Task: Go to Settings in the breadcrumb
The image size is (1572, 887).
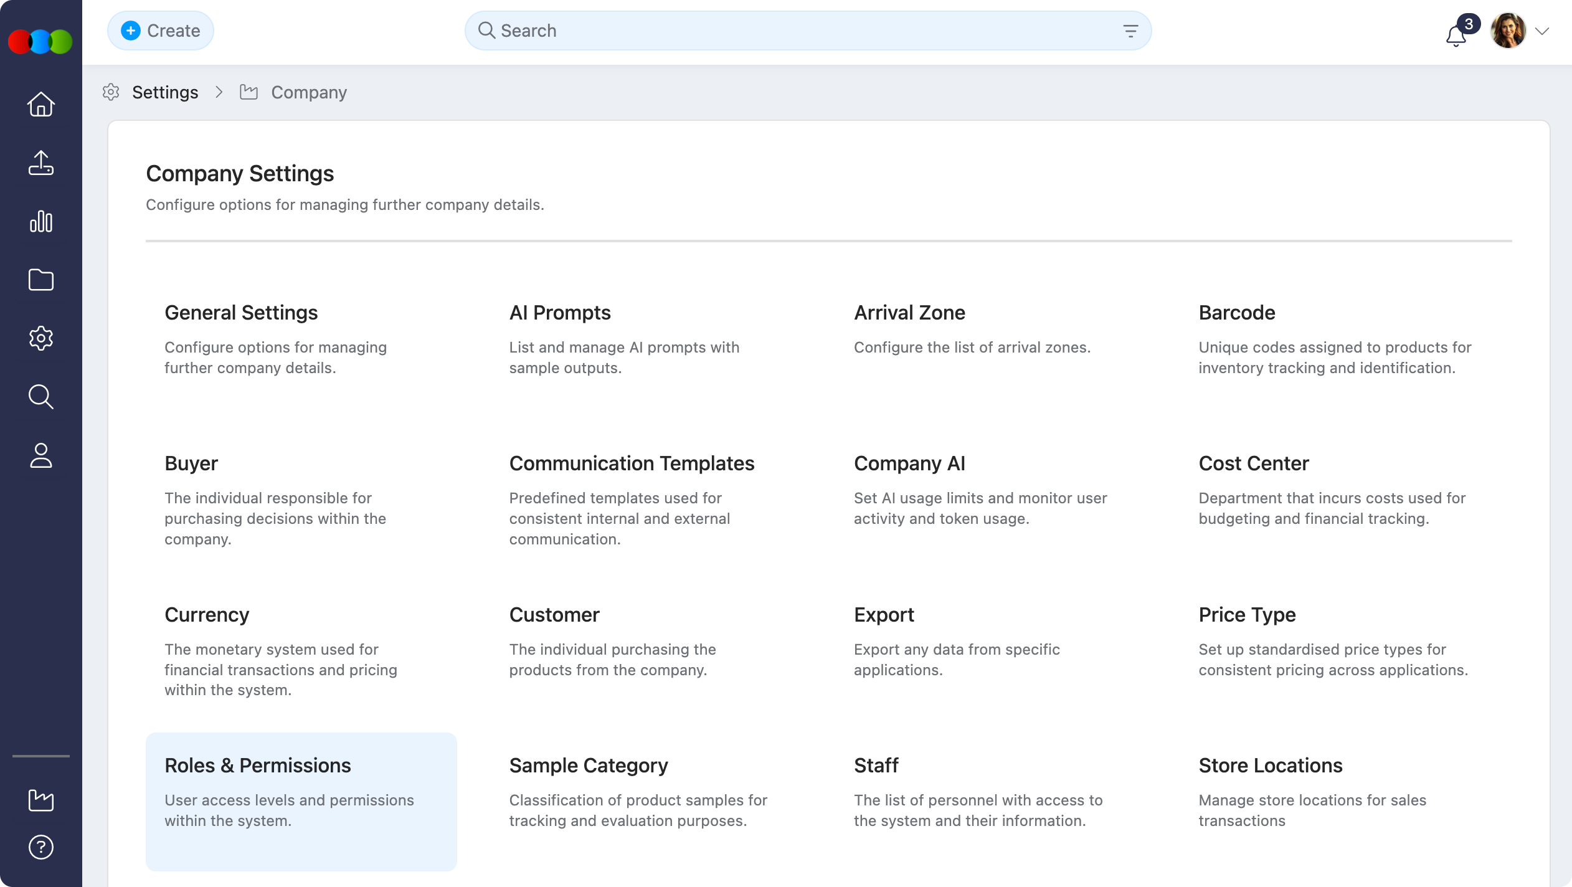Action: pos(165,92)
